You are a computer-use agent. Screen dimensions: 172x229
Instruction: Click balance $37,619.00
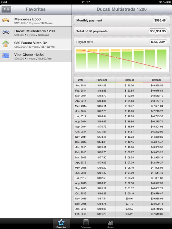pyautogui.click(x=157, y=214)
